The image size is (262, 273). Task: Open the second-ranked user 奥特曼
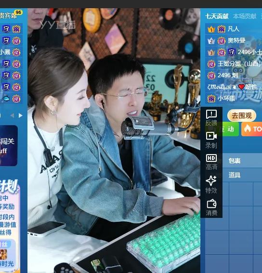pyautogui.click(x=236, y=41)
